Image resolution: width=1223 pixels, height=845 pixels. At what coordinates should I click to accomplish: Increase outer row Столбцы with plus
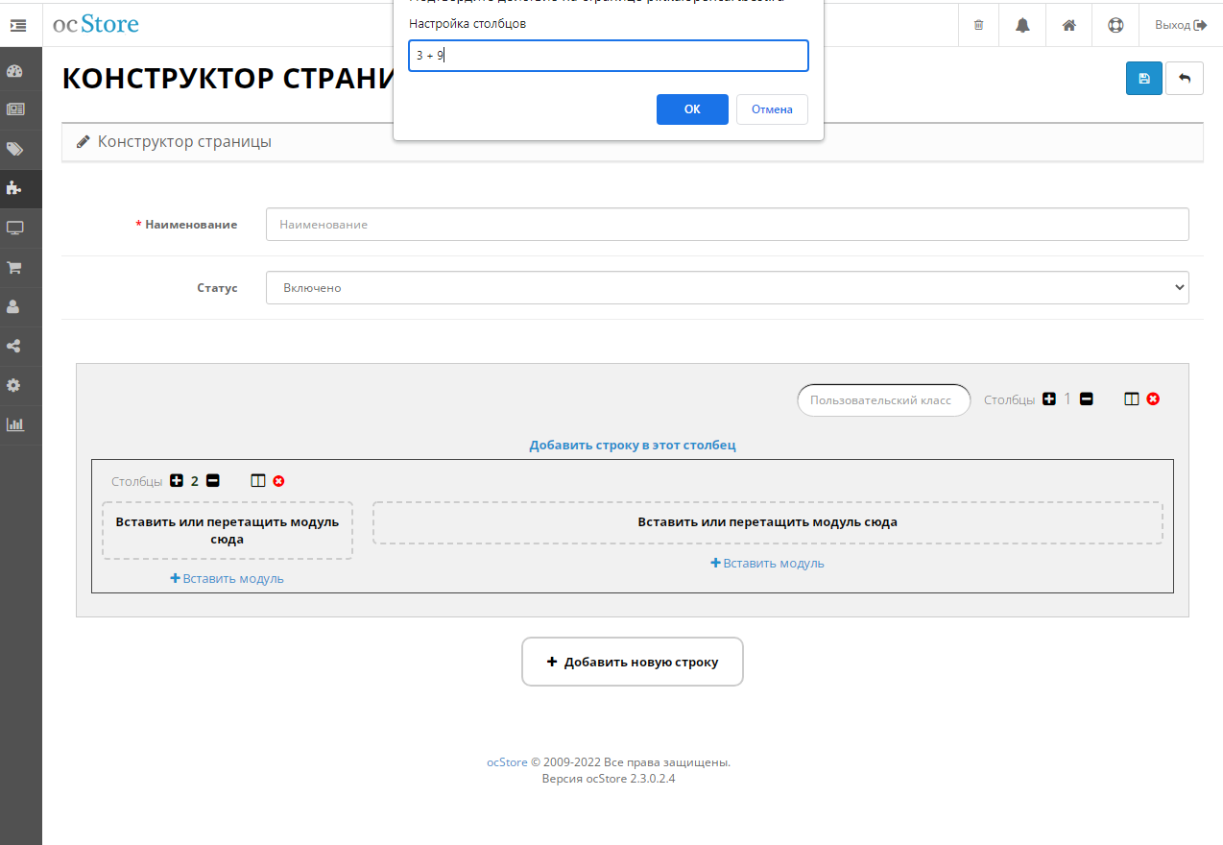coord(1049,399)
